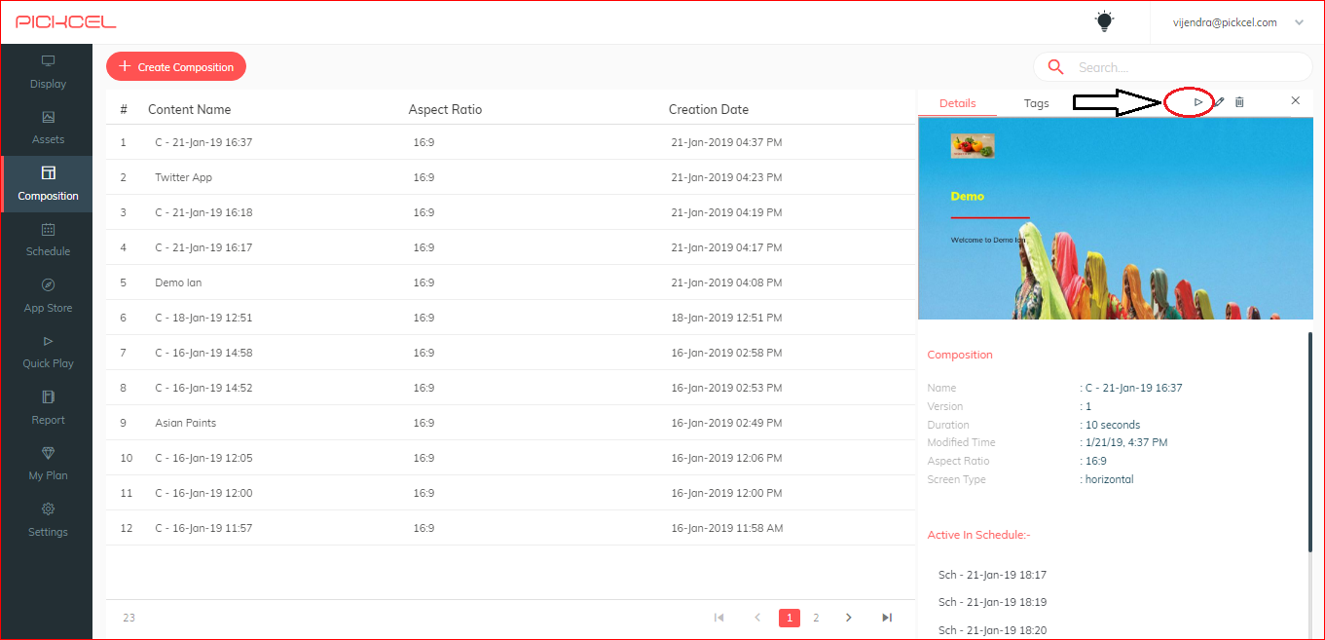Select row C - 16-Jan-19 11:57
Viewport: 1325px width, 640px height.
[510, 528]
